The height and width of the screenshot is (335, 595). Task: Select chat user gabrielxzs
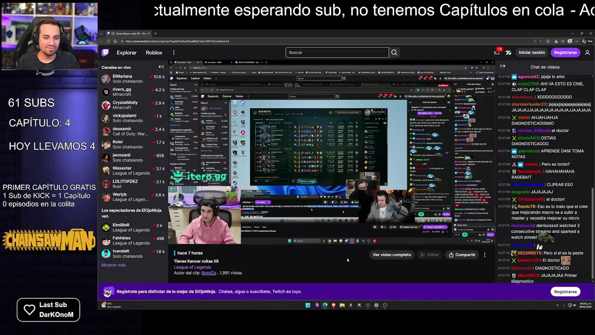529,151
